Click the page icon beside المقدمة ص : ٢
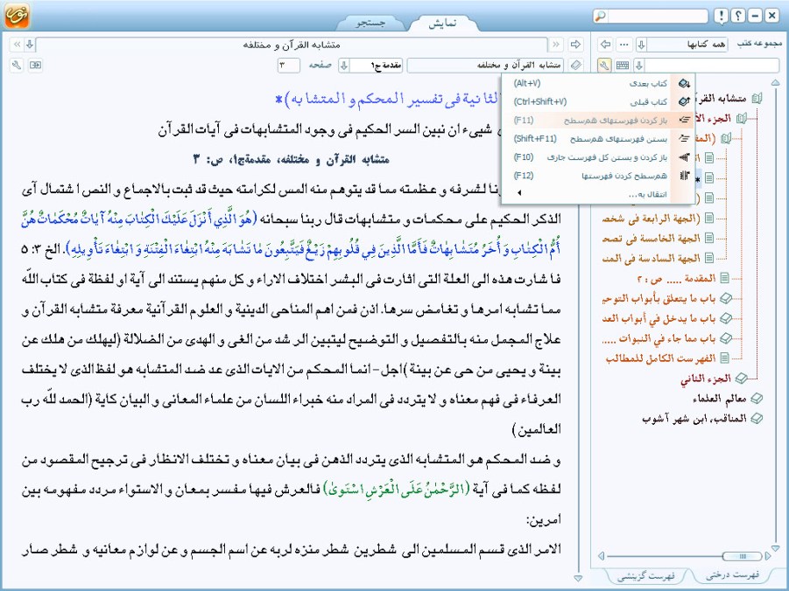 pos(724,278)
